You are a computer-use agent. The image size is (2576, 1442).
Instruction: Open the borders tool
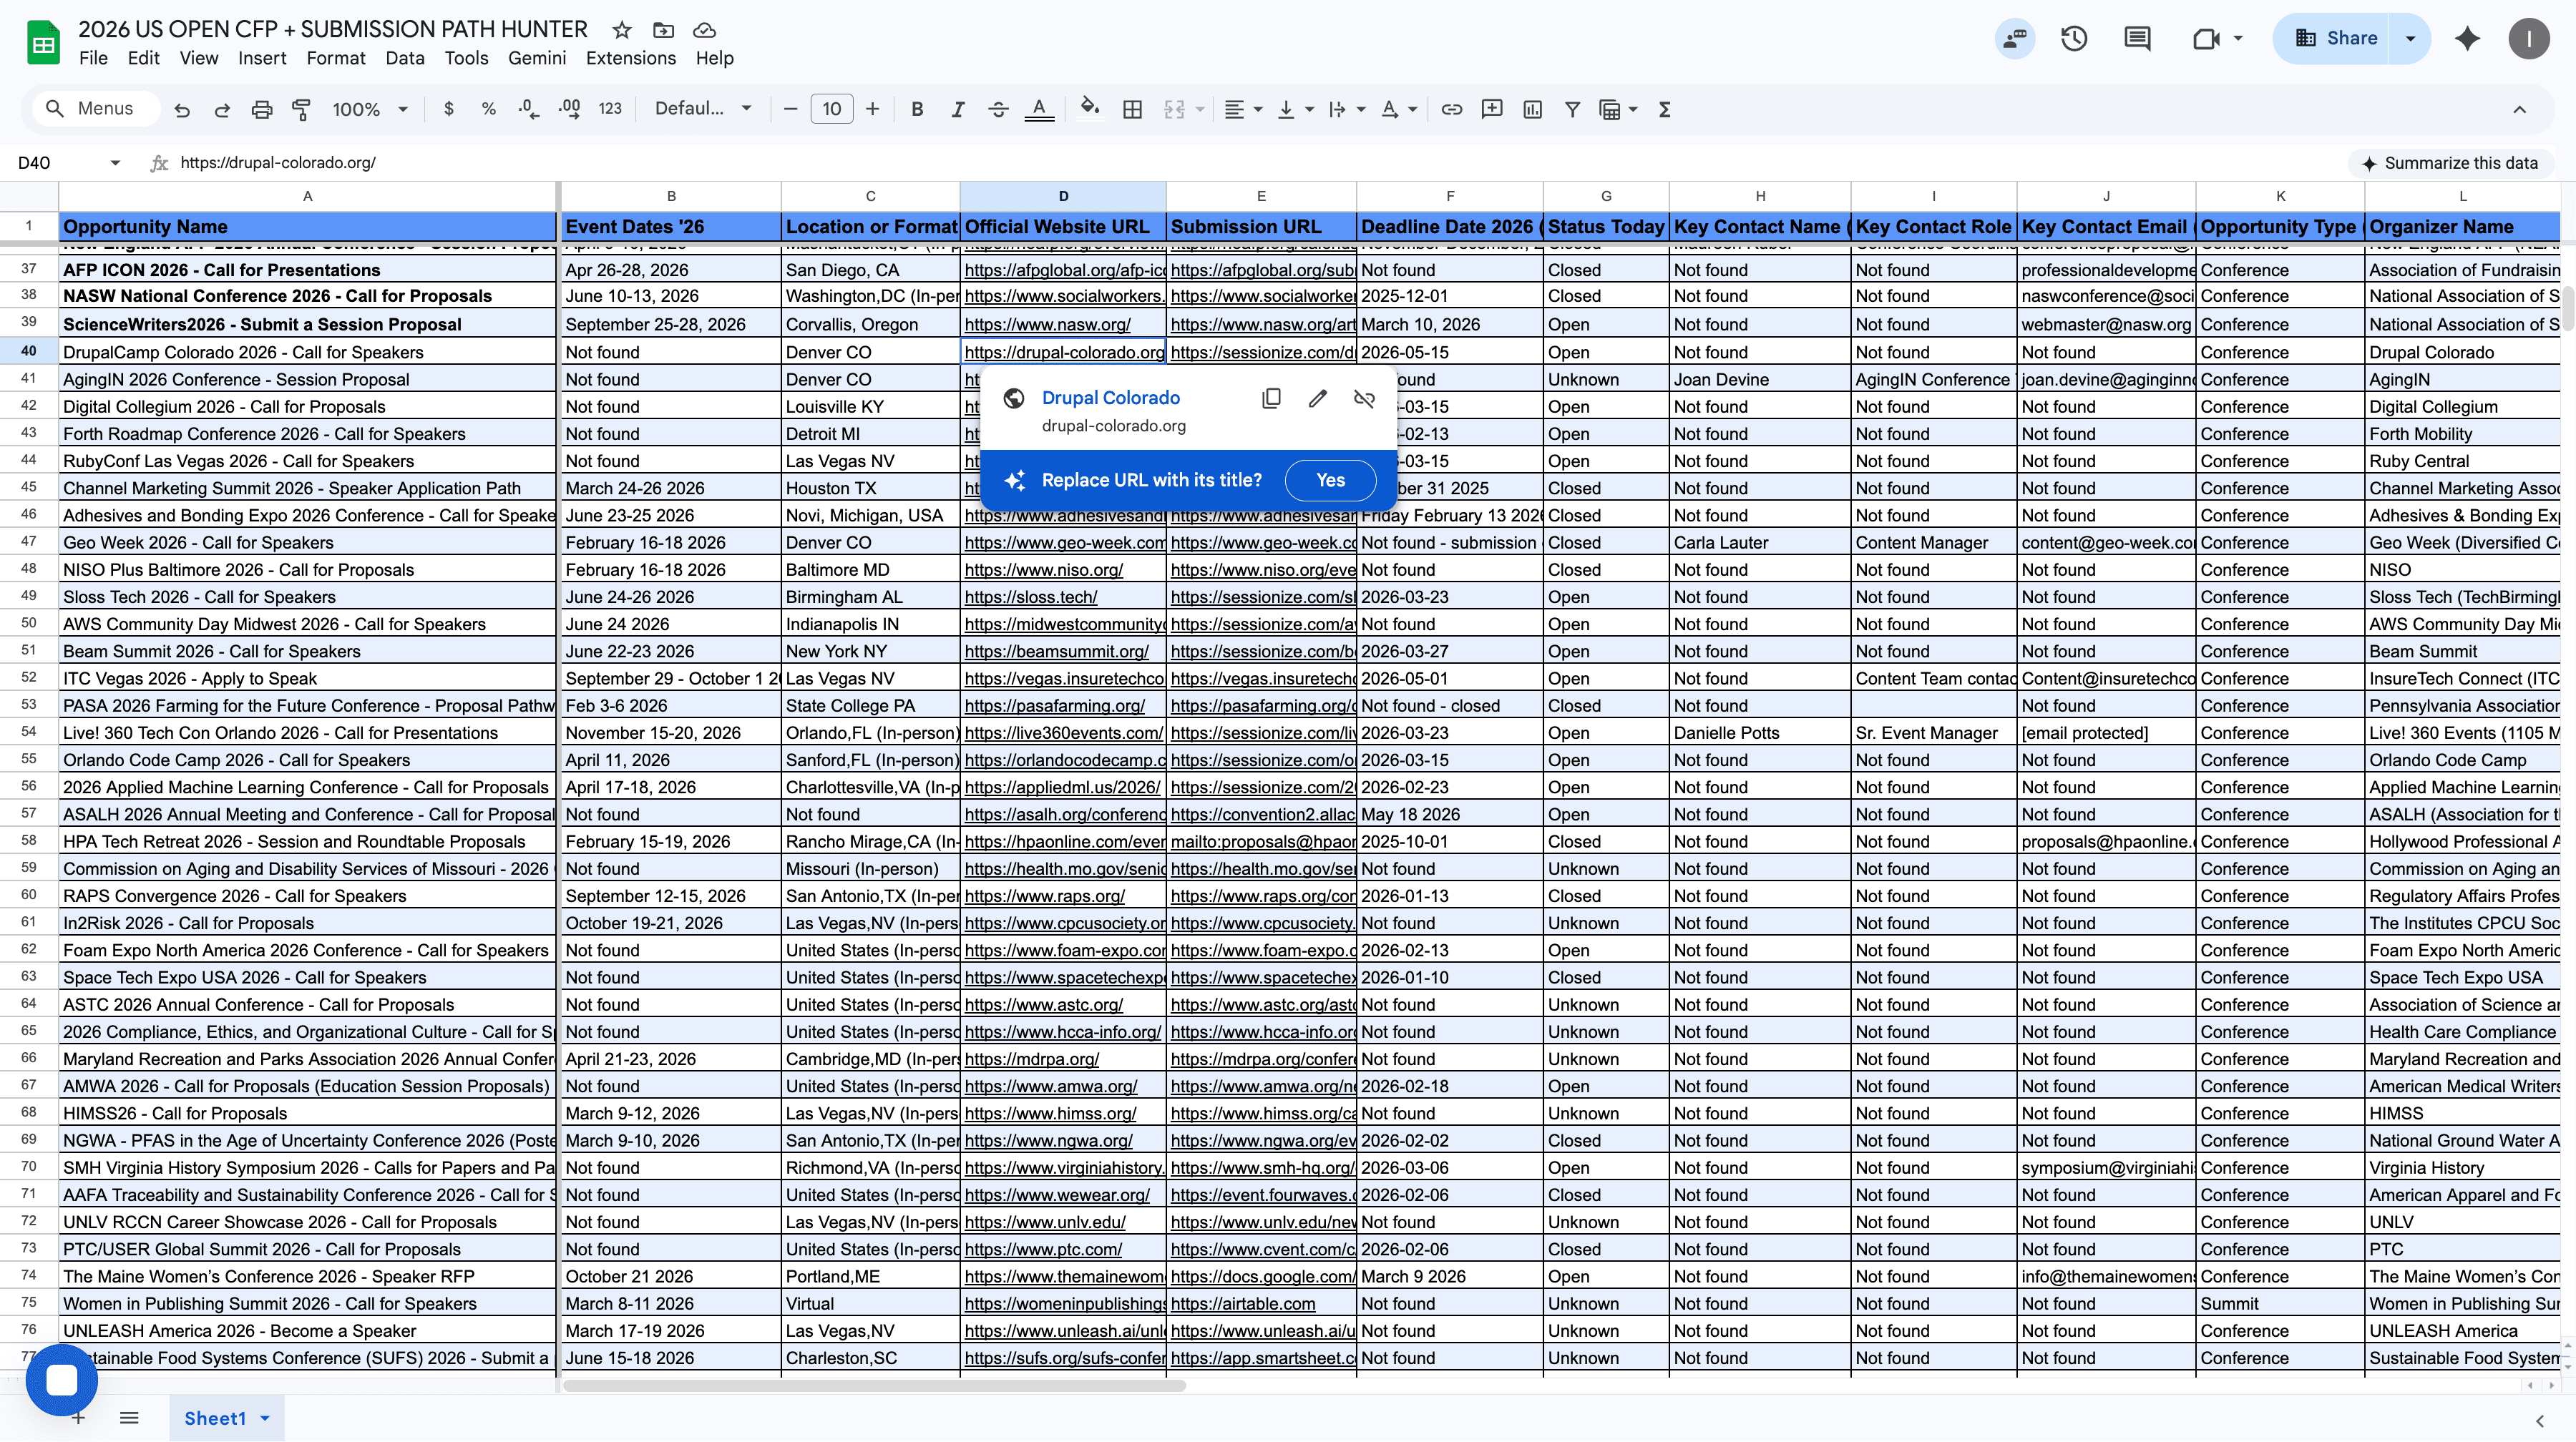click(x=1132, y=109)
